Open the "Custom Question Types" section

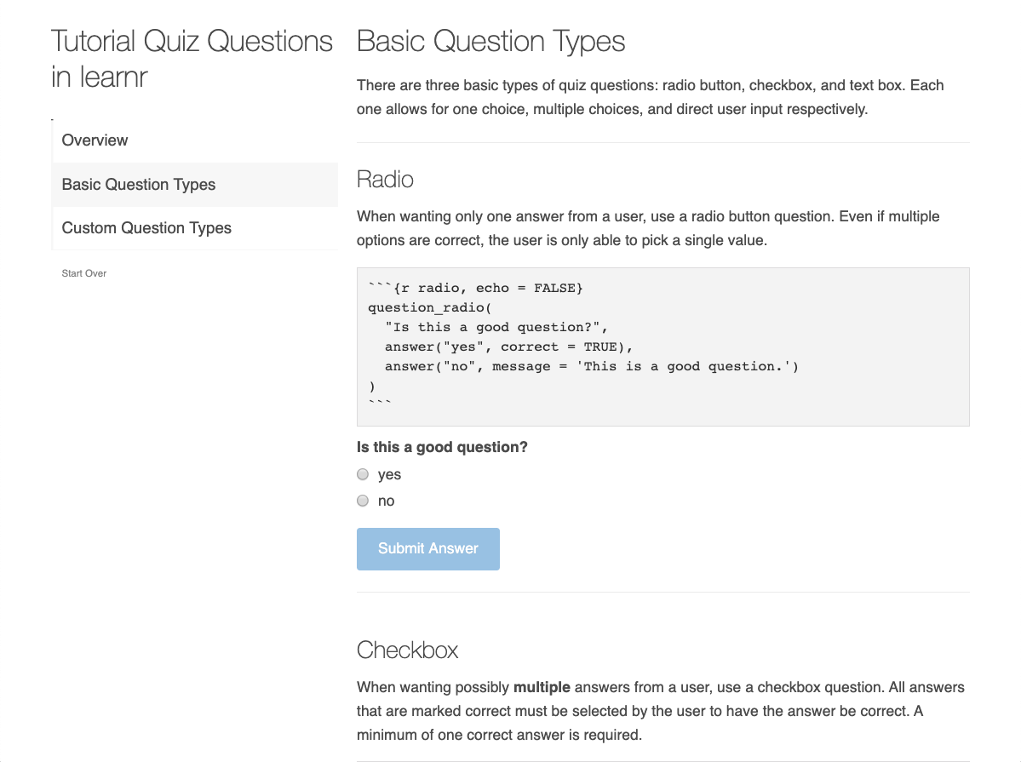(146, 227)
